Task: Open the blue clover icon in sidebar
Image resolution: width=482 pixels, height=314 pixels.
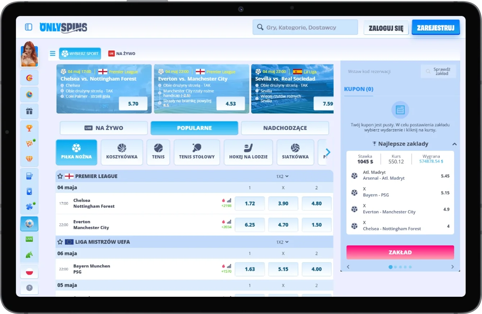Action: click(29, 207)
